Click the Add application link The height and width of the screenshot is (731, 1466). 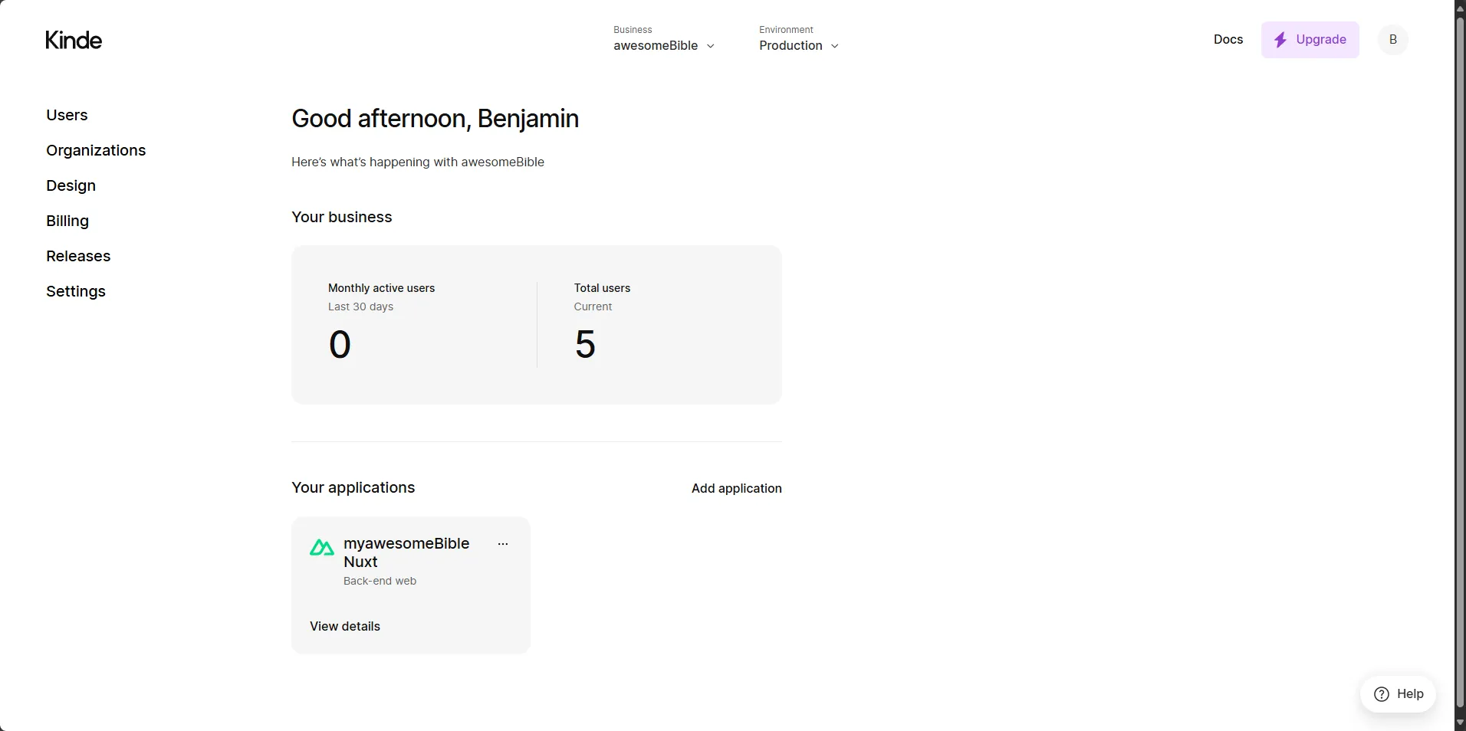point(736,488)
